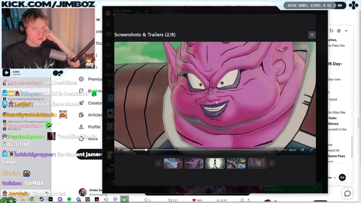
Task: Compose new Grok chat pencil icon
Action: [x=339, y=31]
